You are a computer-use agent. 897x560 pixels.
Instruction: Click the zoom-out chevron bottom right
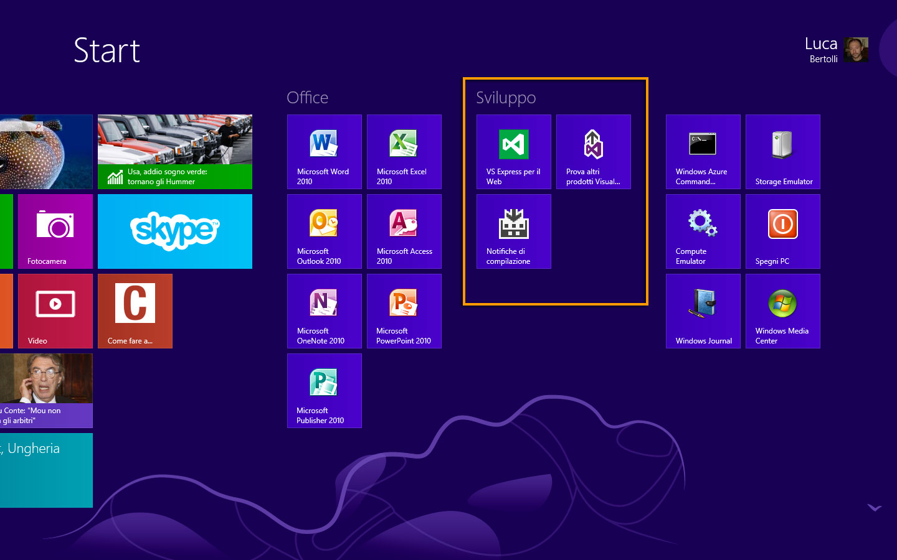pyautogui.click(x=875, y=508)
